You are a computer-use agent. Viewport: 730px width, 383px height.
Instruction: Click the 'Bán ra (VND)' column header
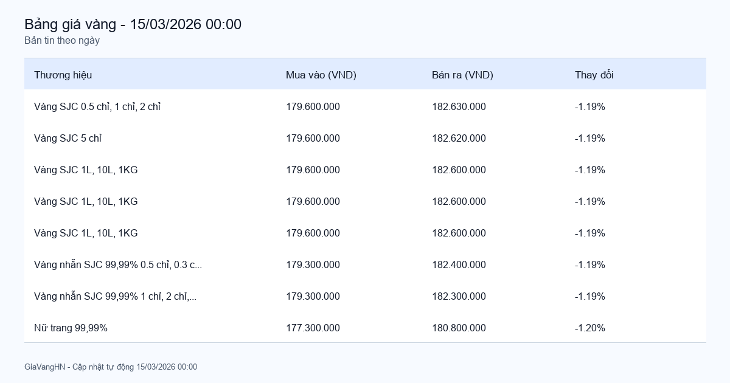tap(462, 75)
